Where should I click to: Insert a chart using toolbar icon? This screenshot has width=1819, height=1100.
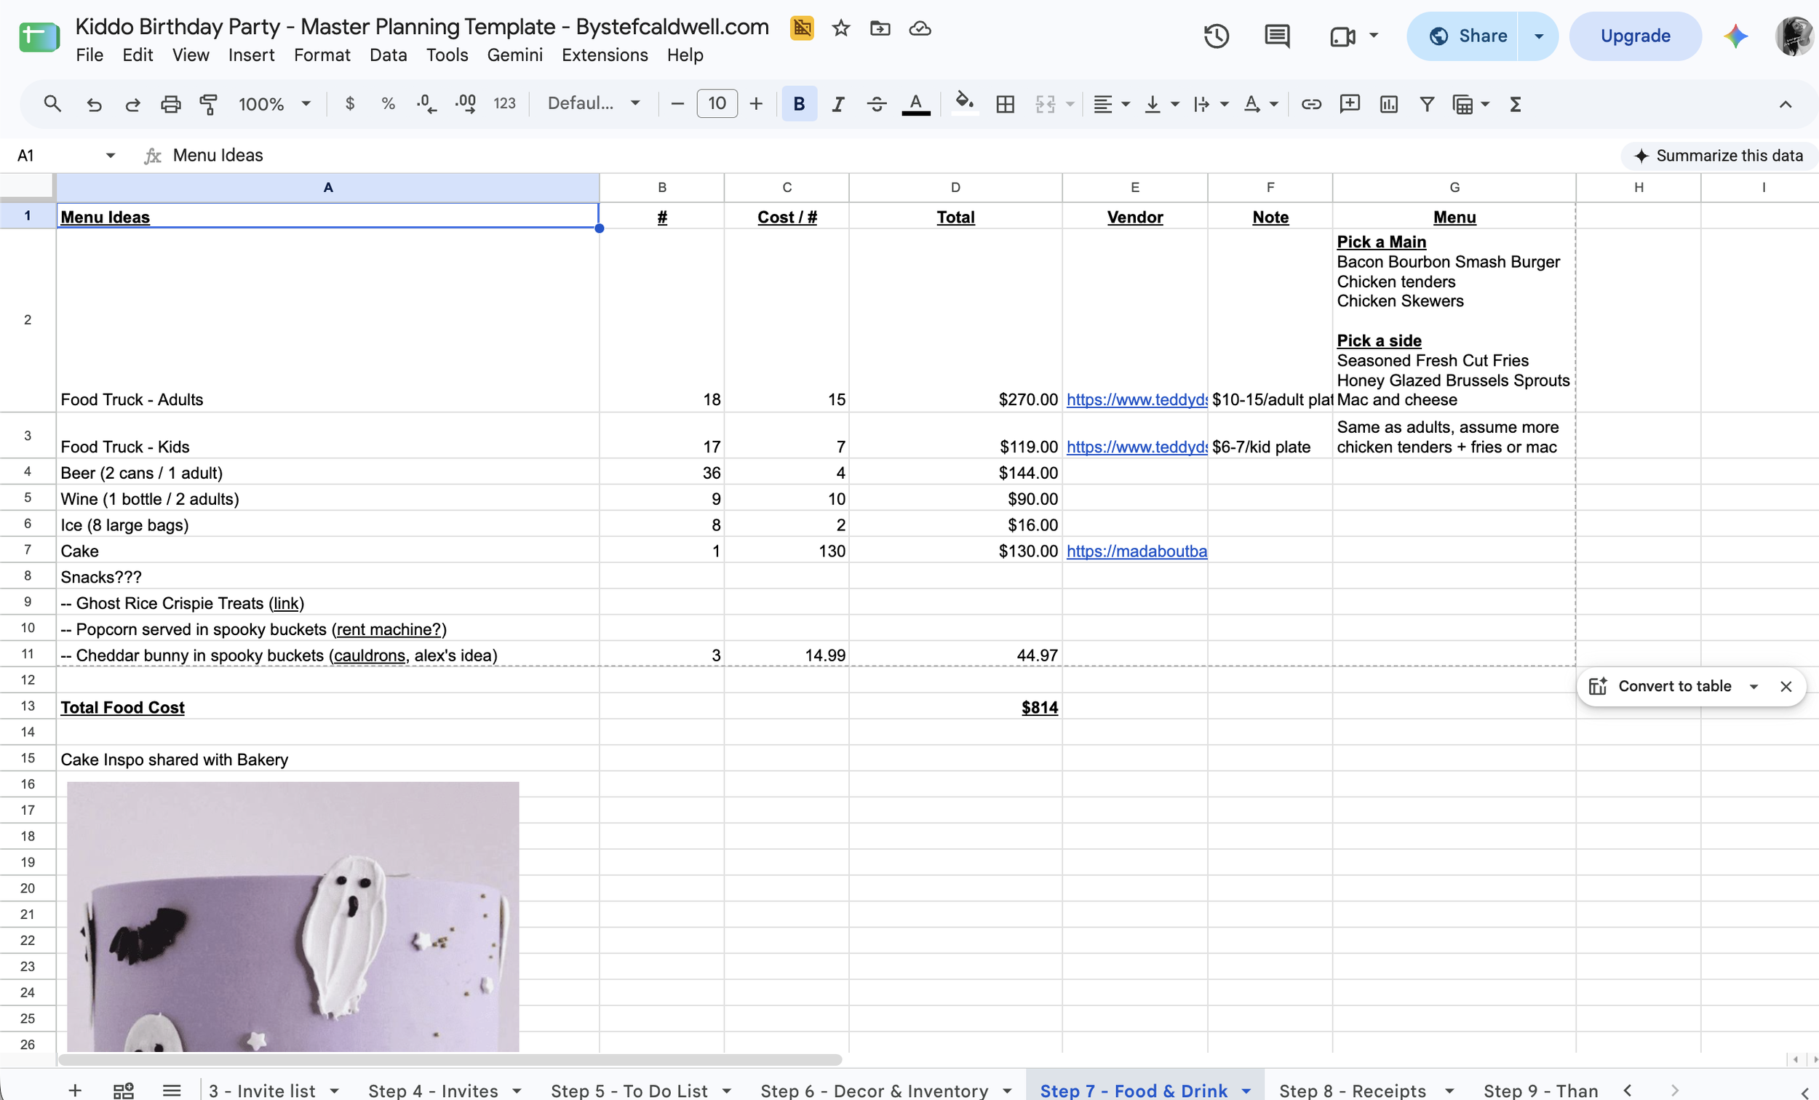coord(1388,104)
